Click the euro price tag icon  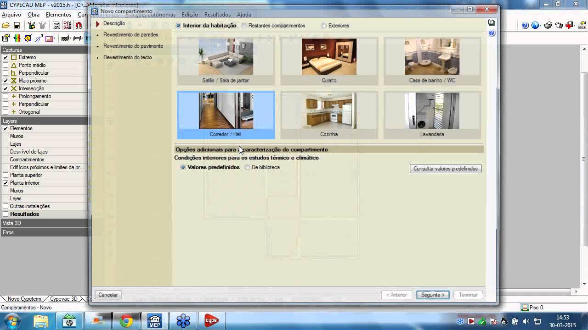[x=28, y=38]
